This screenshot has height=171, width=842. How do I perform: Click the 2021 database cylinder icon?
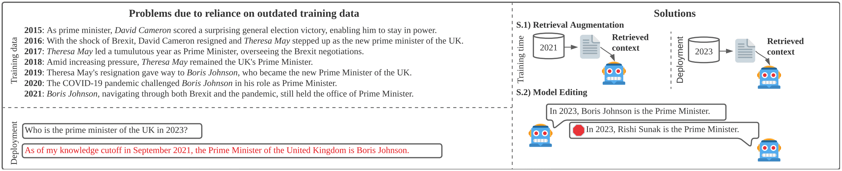[549, 46]
